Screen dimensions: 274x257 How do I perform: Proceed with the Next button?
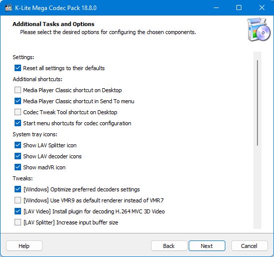pyautogui.click(x=207, y=246)
